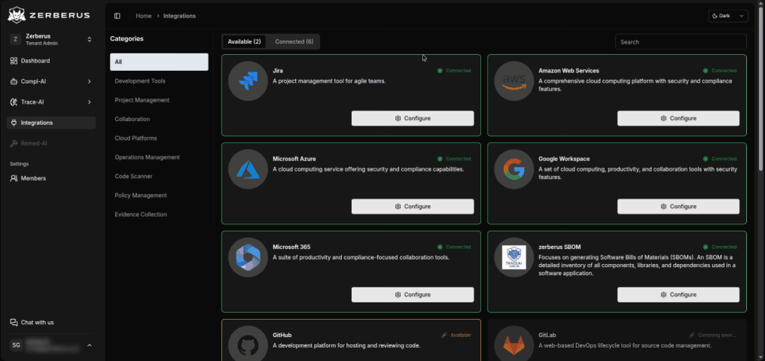The width and height of the screenshot is (765, 361).
Task: Open Chat with us
Action: point(37,322)
